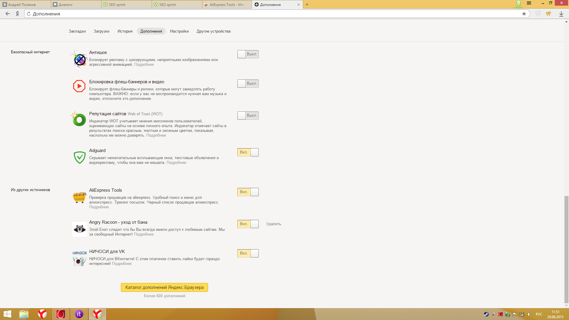The width and height of the screenshot is (569, 320).
Task: Disable the НИЧОСИ для VK toggle
Action: (248, 253)
